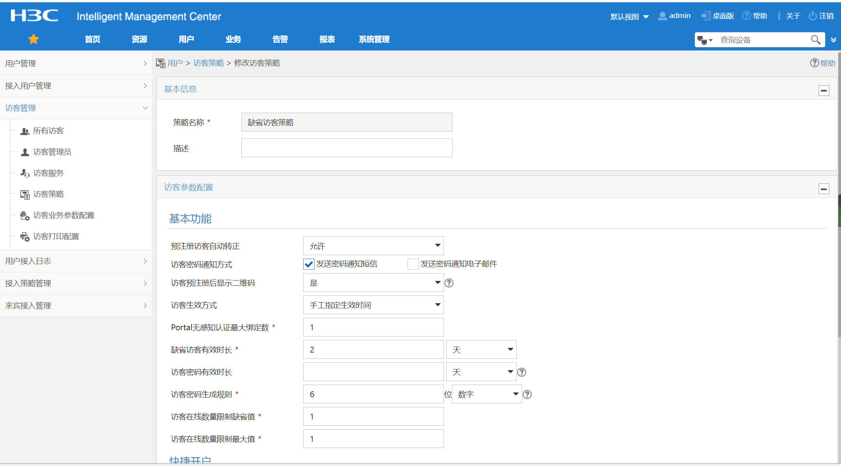This screenshot has height=466, width=841.
Task: Open the 系统管理 menu
Action: [x=374, y=39]
